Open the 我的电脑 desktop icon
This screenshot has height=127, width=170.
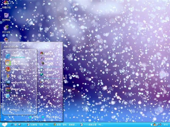pyautogui.click(x=6, y=17)
